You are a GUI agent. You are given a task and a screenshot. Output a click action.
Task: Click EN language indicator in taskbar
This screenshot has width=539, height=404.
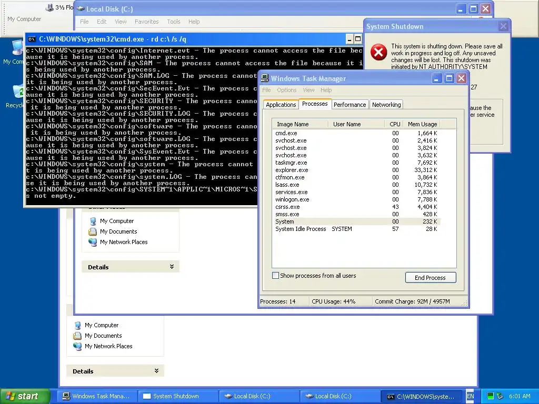pos(470,396)
